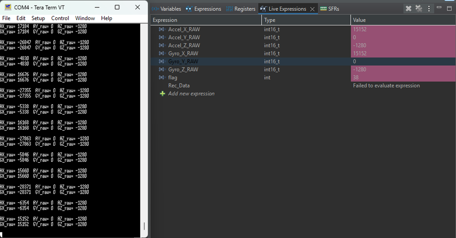Select the Accel_Y_RAW expression row
The height and width of the screenshot is (238, 456).
point(304,37)
